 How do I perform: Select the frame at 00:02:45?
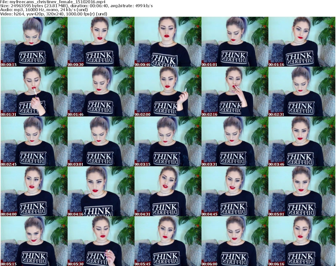[x=34, y=141]
